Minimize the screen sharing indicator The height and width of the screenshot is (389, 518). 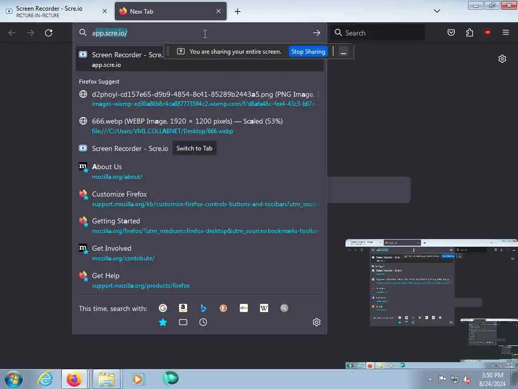343,52
